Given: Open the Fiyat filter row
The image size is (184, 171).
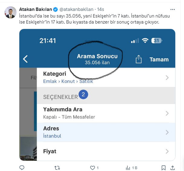Looking at the screenshot, I should pos(106,151).
